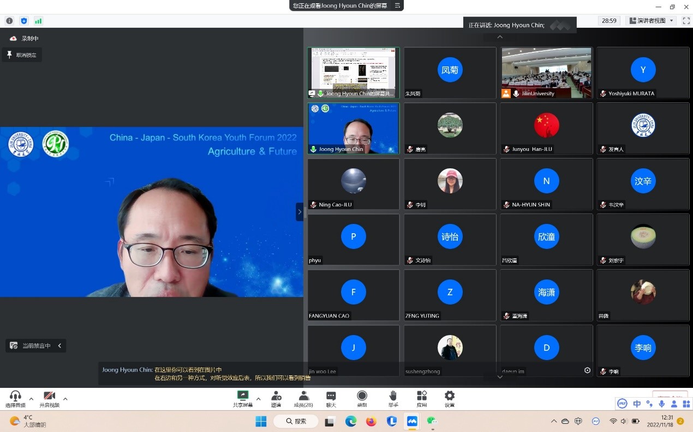The width and height of the screenshot is (693, 432).
Task: Unpin video with 取消锁定
Action: click(22, 55)
